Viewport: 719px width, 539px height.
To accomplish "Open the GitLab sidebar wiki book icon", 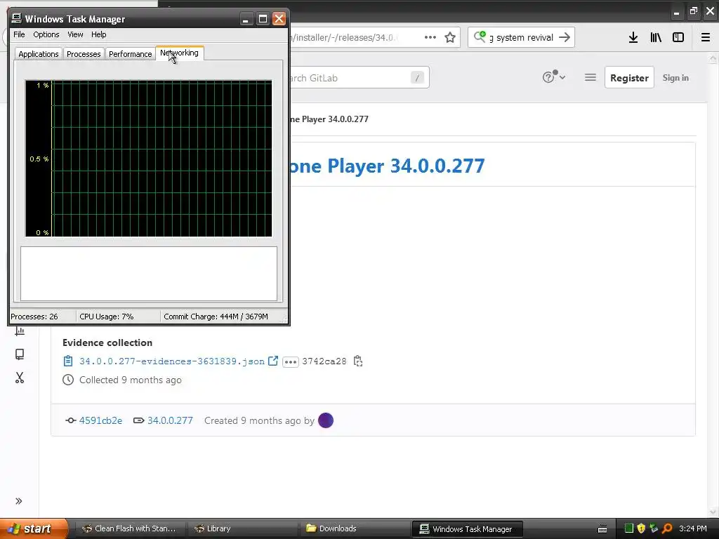I will (x=20, y=354).
